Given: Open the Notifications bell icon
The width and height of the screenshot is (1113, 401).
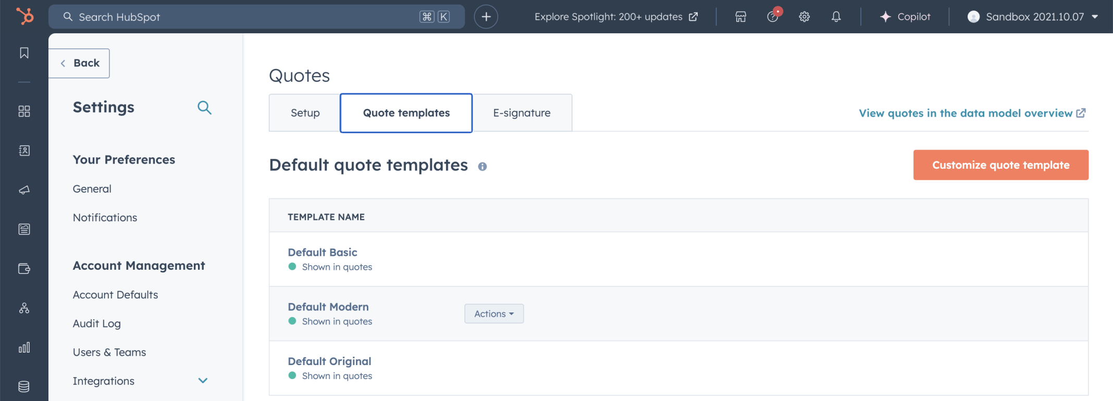Looking at the screenshot, I should (x=836, y=17).
